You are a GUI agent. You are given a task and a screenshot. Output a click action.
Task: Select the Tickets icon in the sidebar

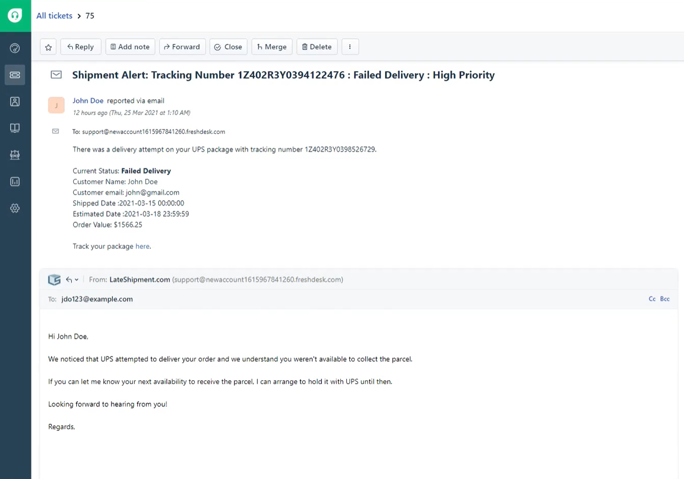pos(15,75)
